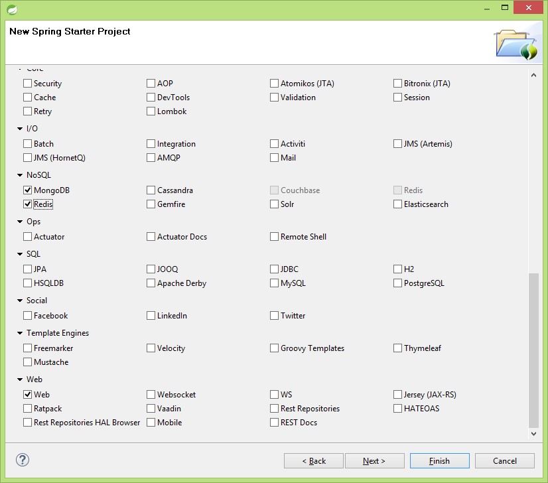Screen dimensions: 548x483
Task: Collapse the SQL section
Action: click(20, 254)
